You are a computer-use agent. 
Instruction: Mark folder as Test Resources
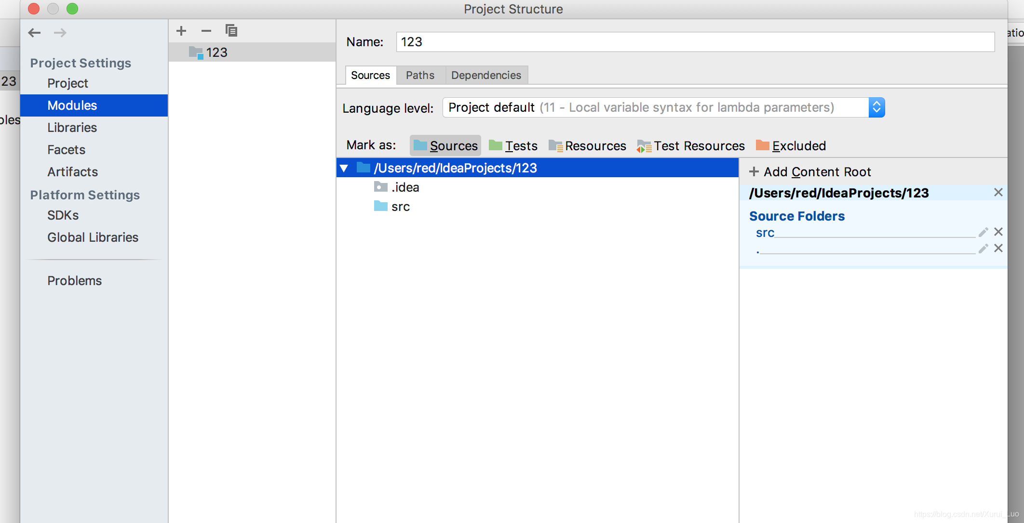691,145
